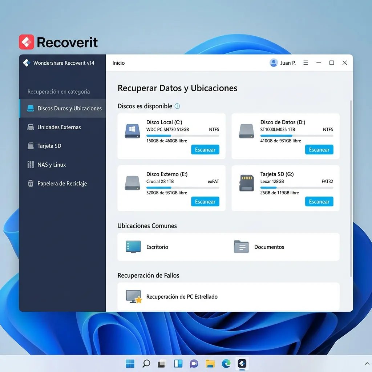Click the Wondershare Recoverit logo in the title bar
The image size is (372, 372).
coord(26,63)
